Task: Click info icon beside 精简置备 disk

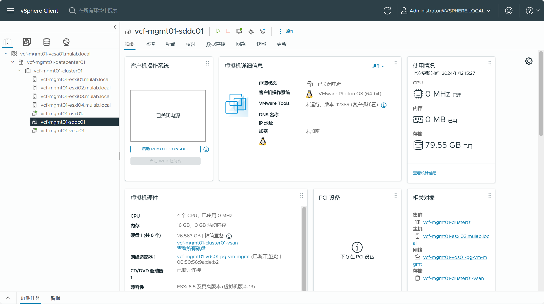Action: click(x=229, y=236)
